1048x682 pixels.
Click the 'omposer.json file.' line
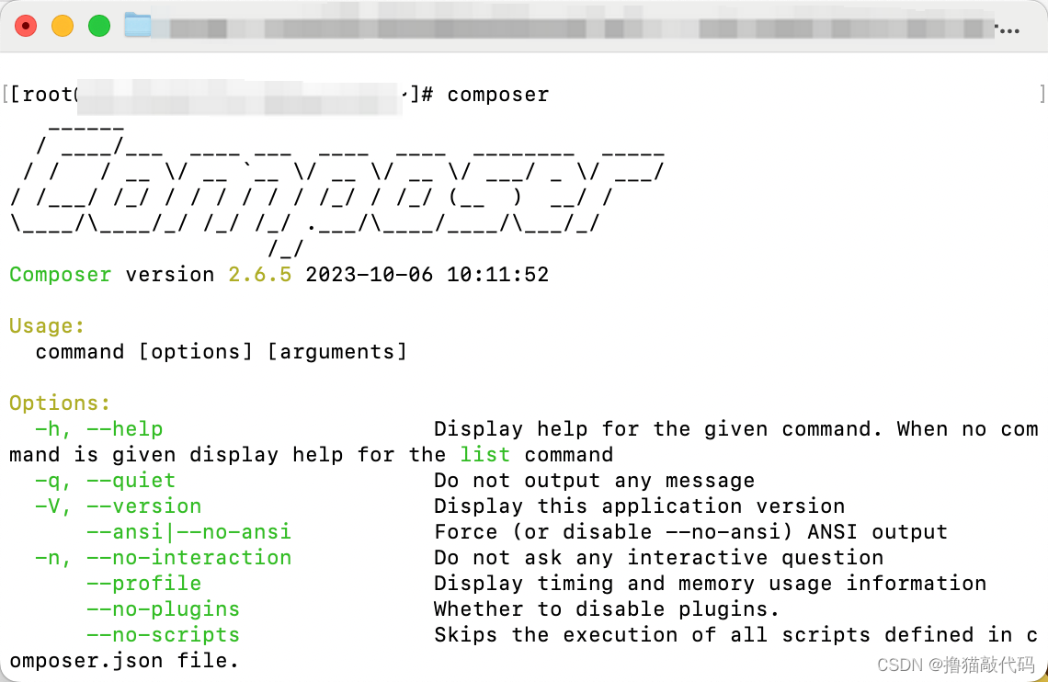click(x=124, y=661)
